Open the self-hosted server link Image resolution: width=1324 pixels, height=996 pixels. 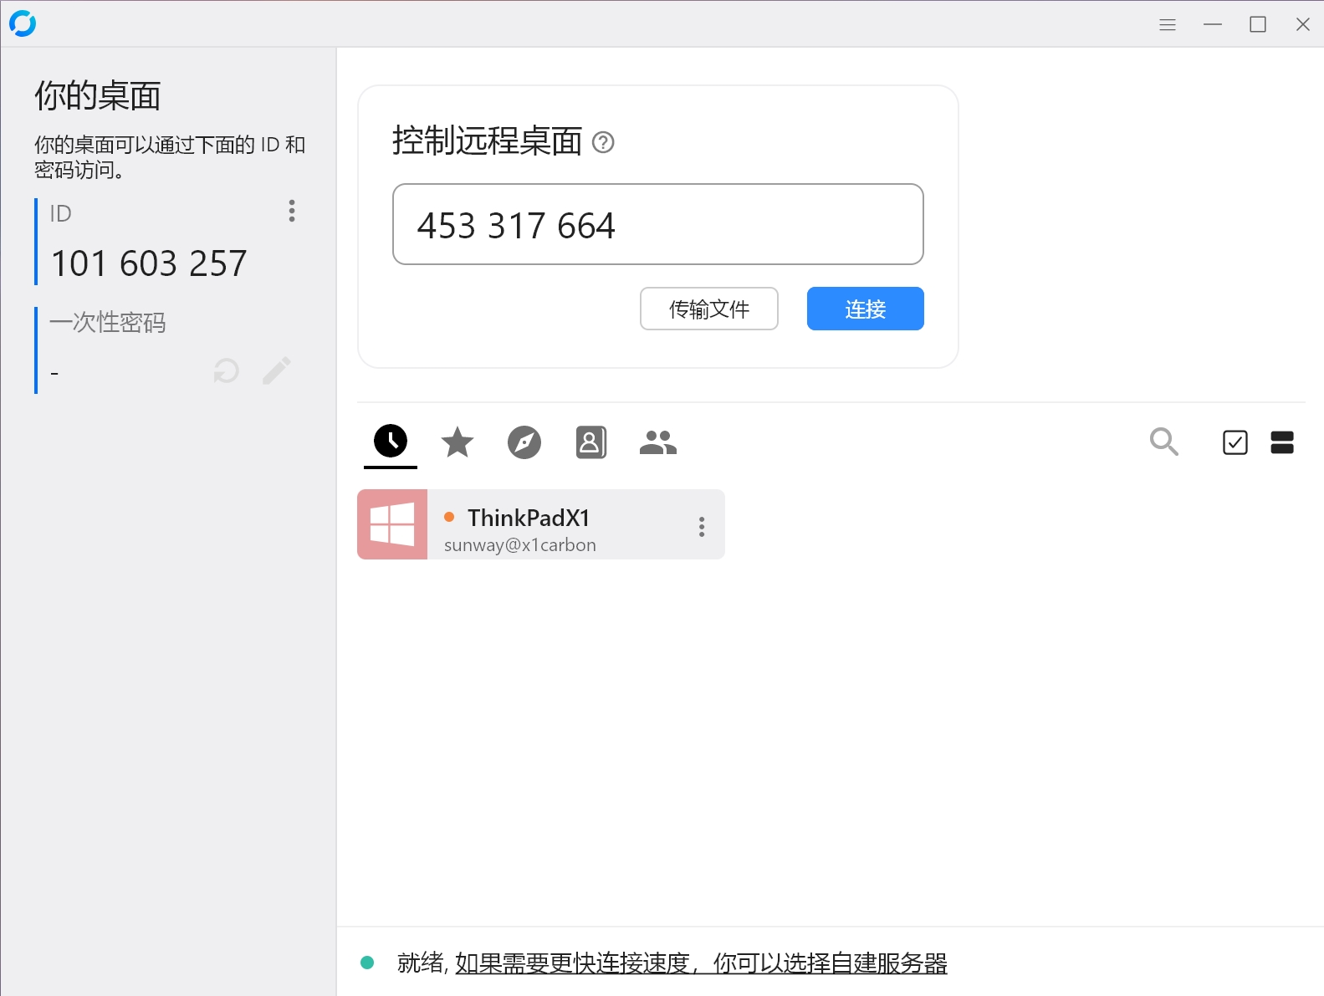(x=701, y=963)
